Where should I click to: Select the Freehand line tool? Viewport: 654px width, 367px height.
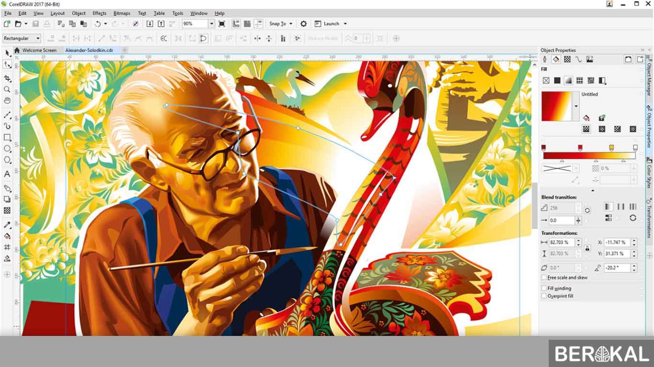coord(7,115)
